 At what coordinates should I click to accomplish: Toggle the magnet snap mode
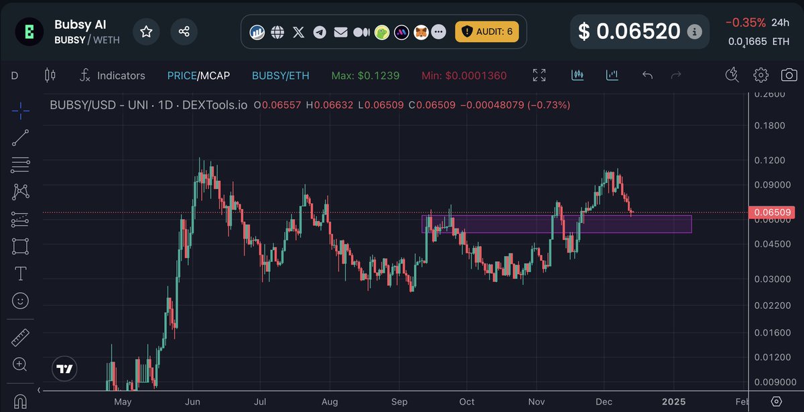click(21, 401)
